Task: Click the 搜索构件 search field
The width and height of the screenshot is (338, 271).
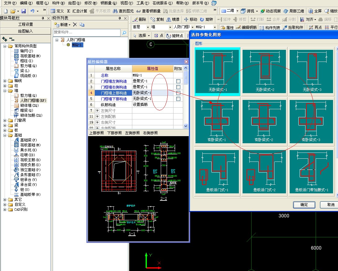Action: [x=87, y=32]
